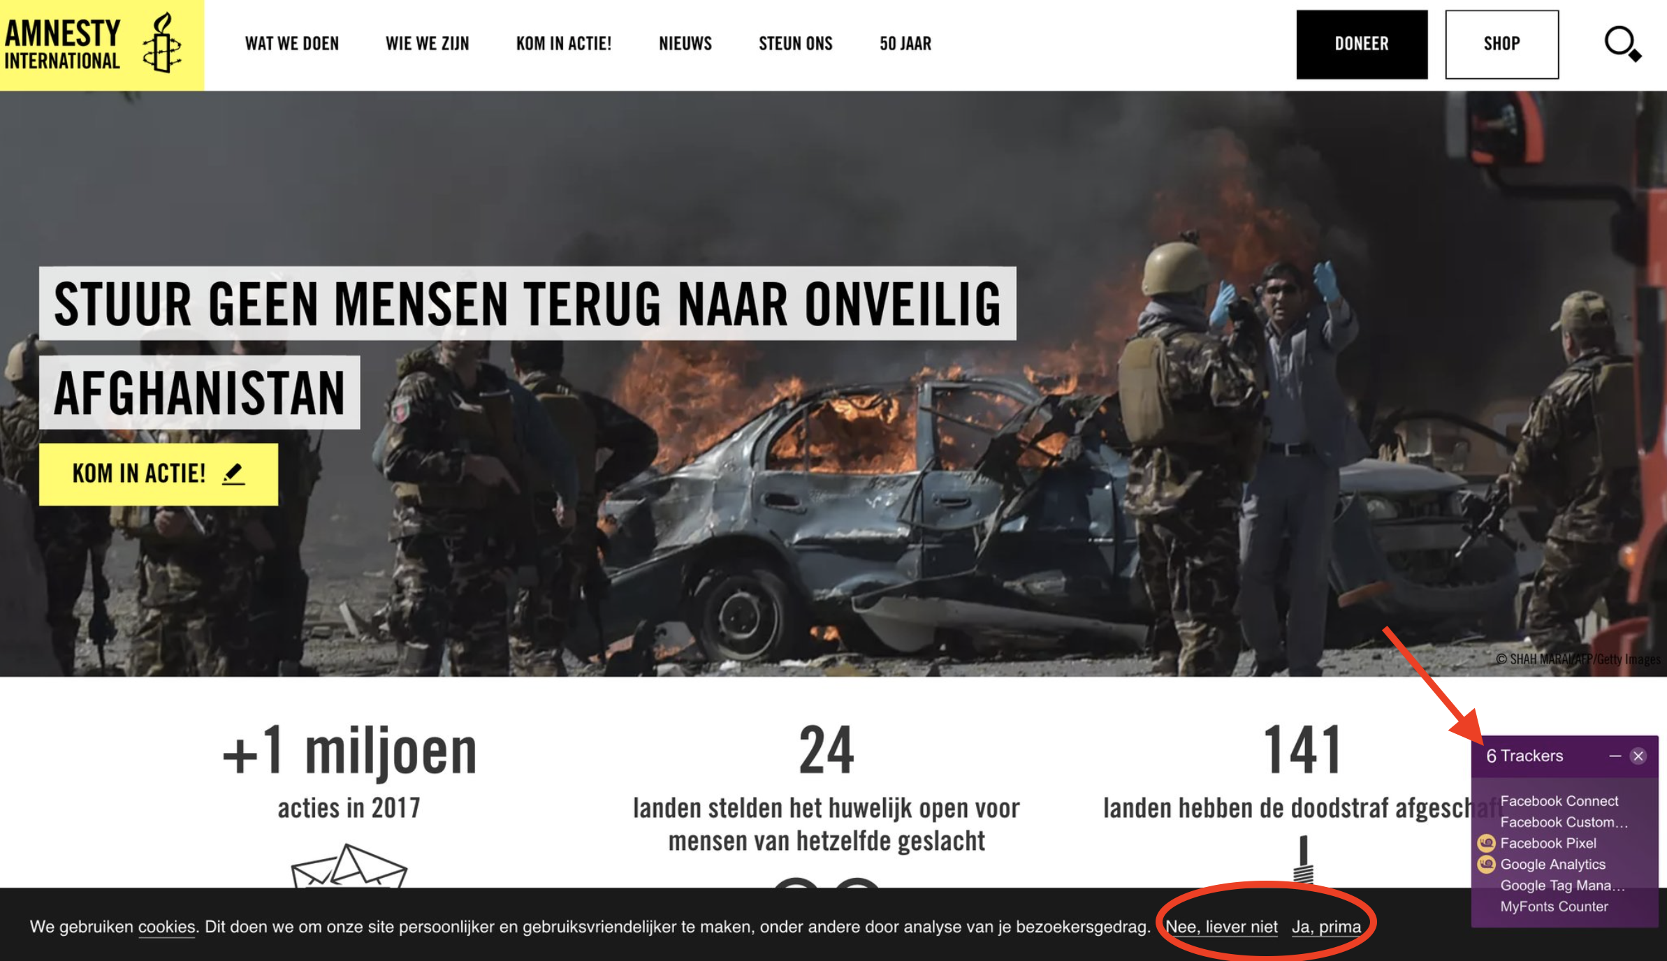
Task: Select STEUN ONS in the navigation
Action: click(x=795, y=43)
